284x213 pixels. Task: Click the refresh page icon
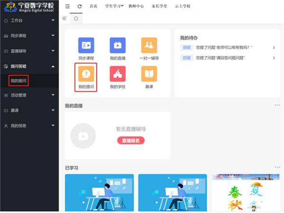pyautogui.click(x=80, y=6)
